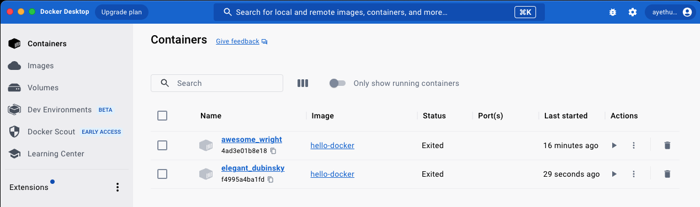The image size is (700, 207).
Task: Start the awesome_wright container
Action: pos(614,145)
